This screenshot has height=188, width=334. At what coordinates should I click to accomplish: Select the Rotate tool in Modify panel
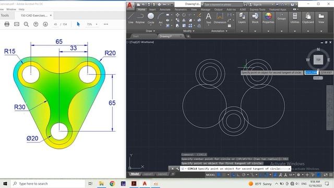[x=184, y=15]
